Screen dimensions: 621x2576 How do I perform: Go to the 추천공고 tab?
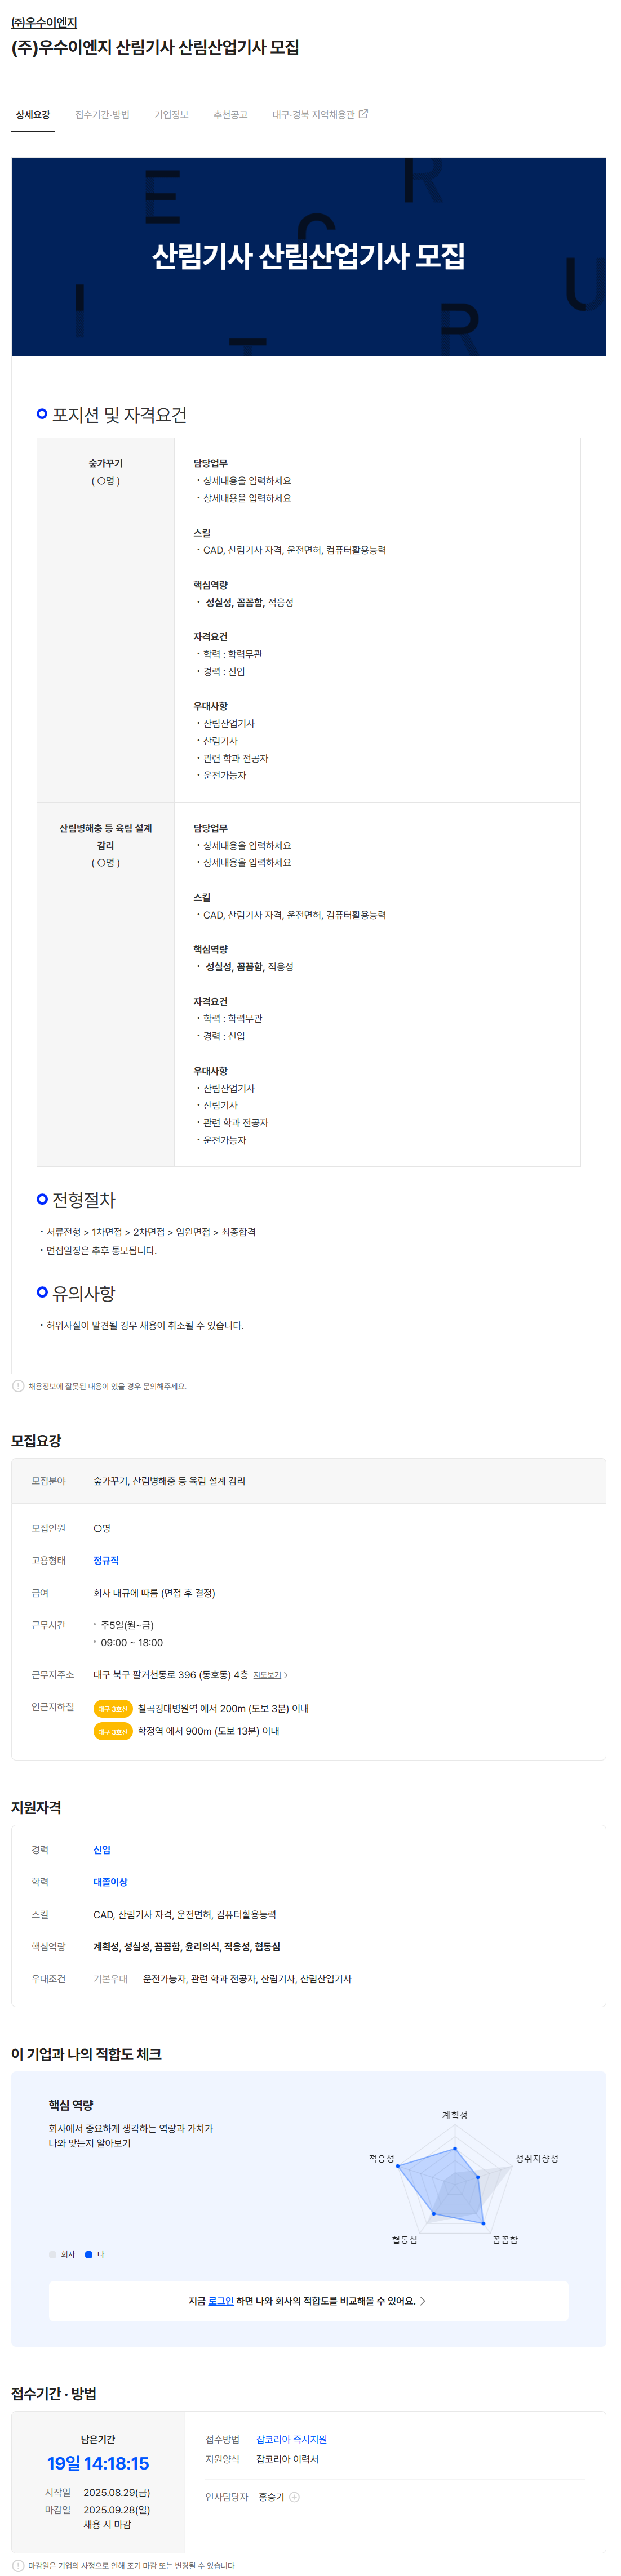pos(230,115)
